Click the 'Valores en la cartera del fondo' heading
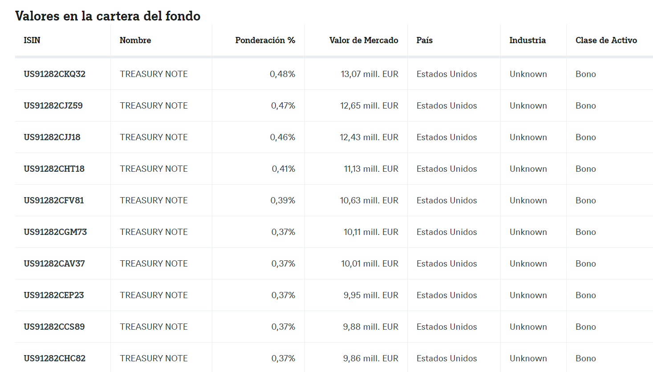Viewport: 653px width, 372px height. pos(108,16)
